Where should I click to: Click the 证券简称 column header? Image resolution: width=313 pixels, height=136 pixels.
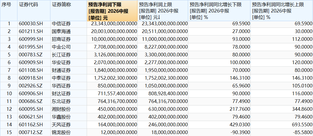click(68, 11)
